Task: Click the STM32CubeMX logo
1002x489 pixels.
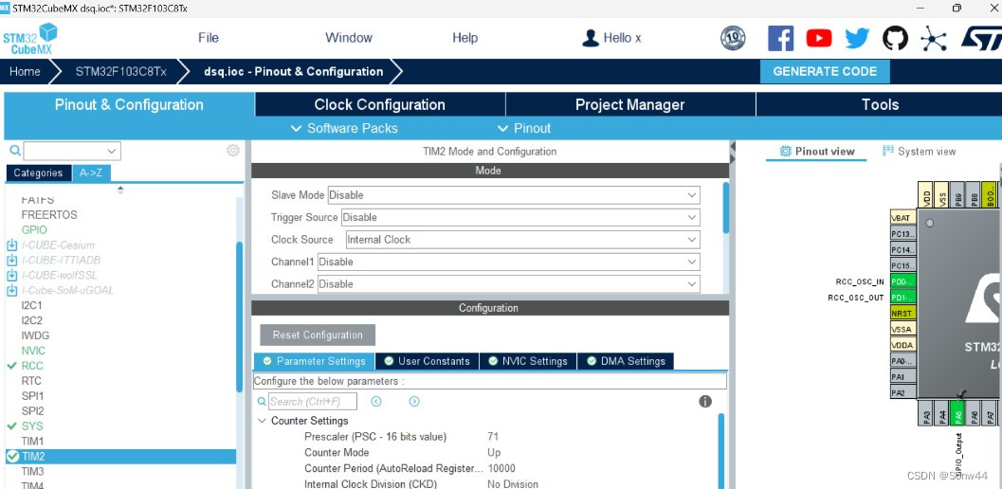Action: click(x=29, y=38)
